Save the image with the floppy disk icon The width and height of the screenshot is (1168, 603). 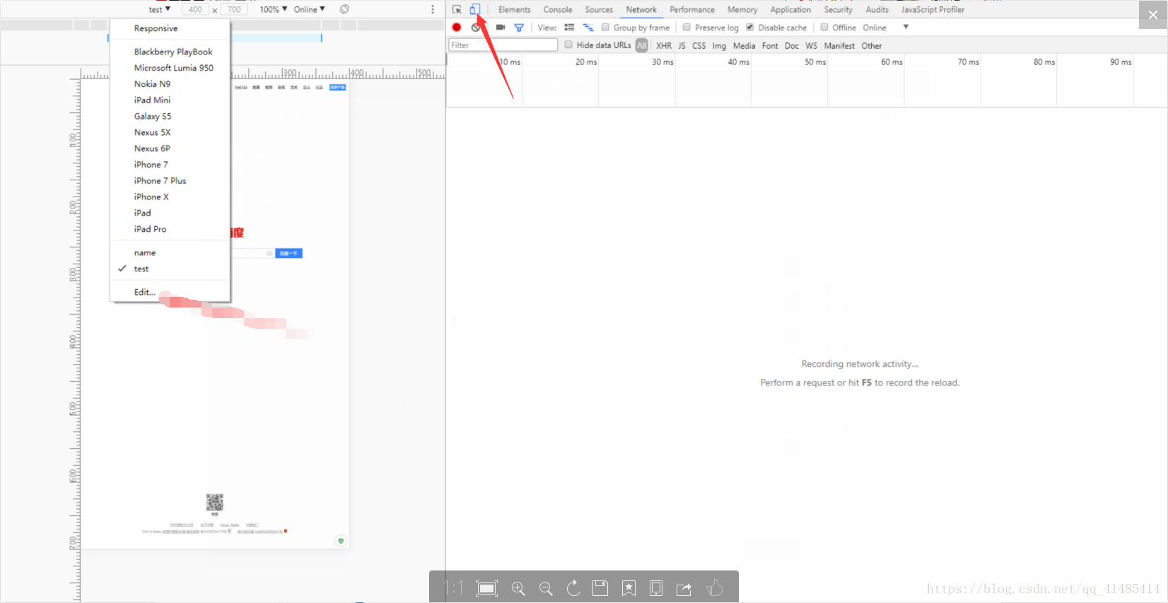click(600, 588)
